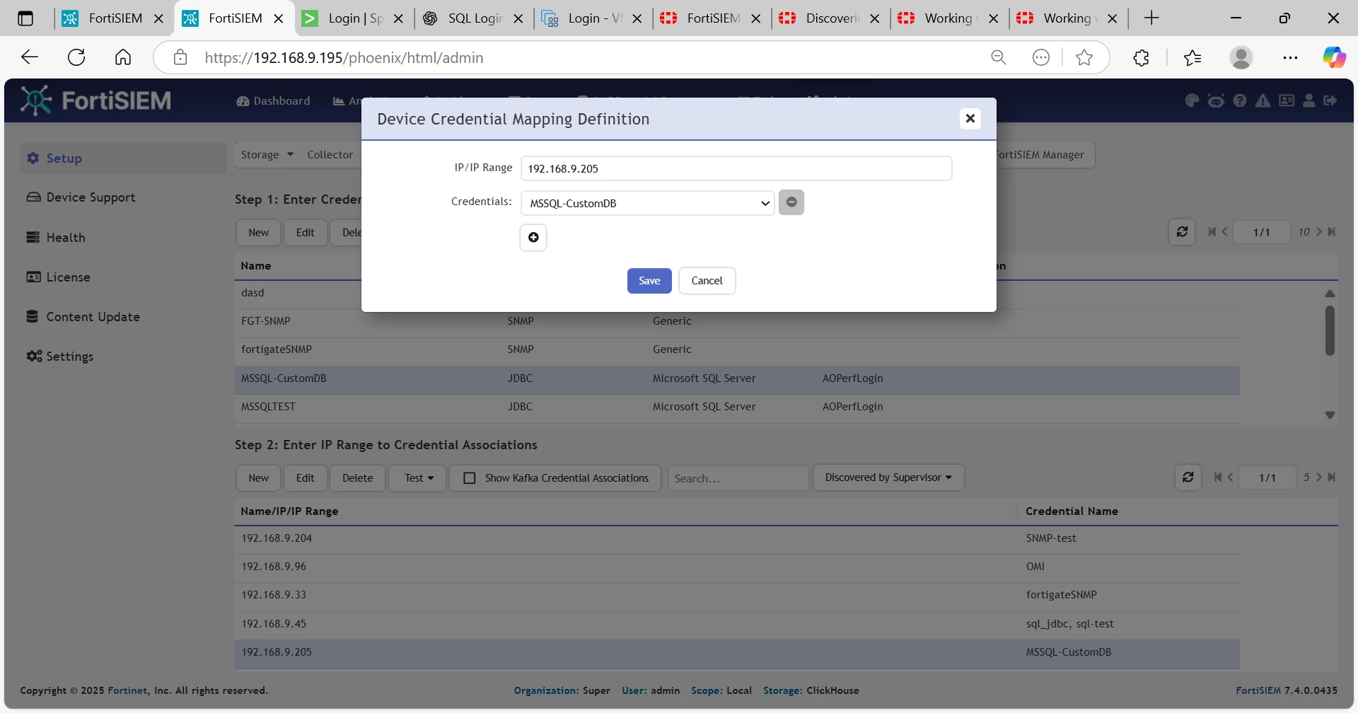Image resolution: width=1358 pixels, height=713 pixels.
Task: Select the 192.168.9.204 association row
Action: coord(737,538)
